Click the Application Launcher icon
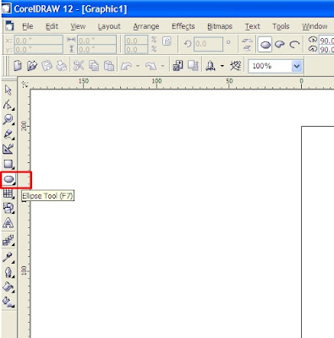 [211, 66]
